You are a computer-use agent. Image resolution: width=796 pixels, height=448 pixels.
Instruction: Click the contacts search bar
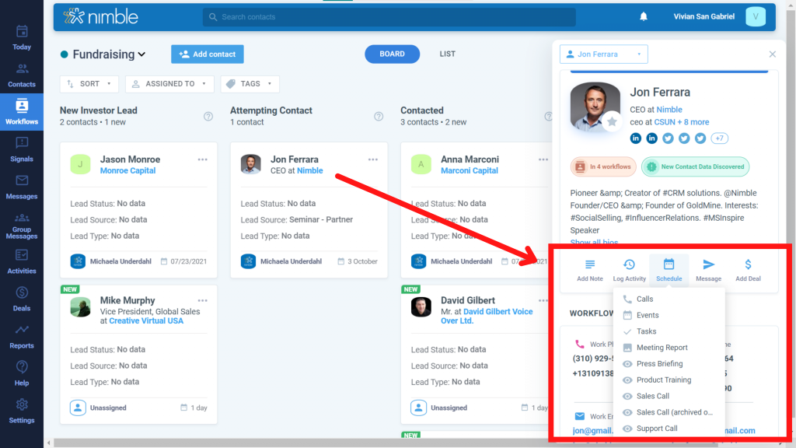[389, 16]
